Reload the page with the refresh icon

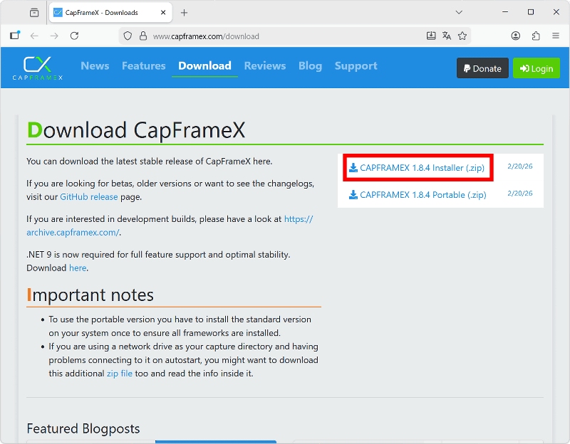tap(74, 36)
